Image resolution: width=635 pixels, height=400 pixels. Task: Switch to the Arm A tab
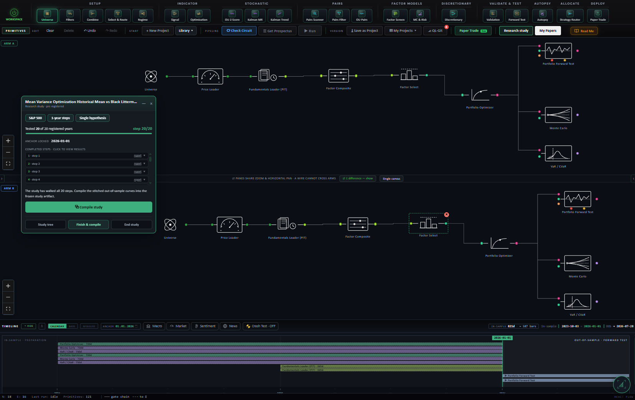[9, 43]
